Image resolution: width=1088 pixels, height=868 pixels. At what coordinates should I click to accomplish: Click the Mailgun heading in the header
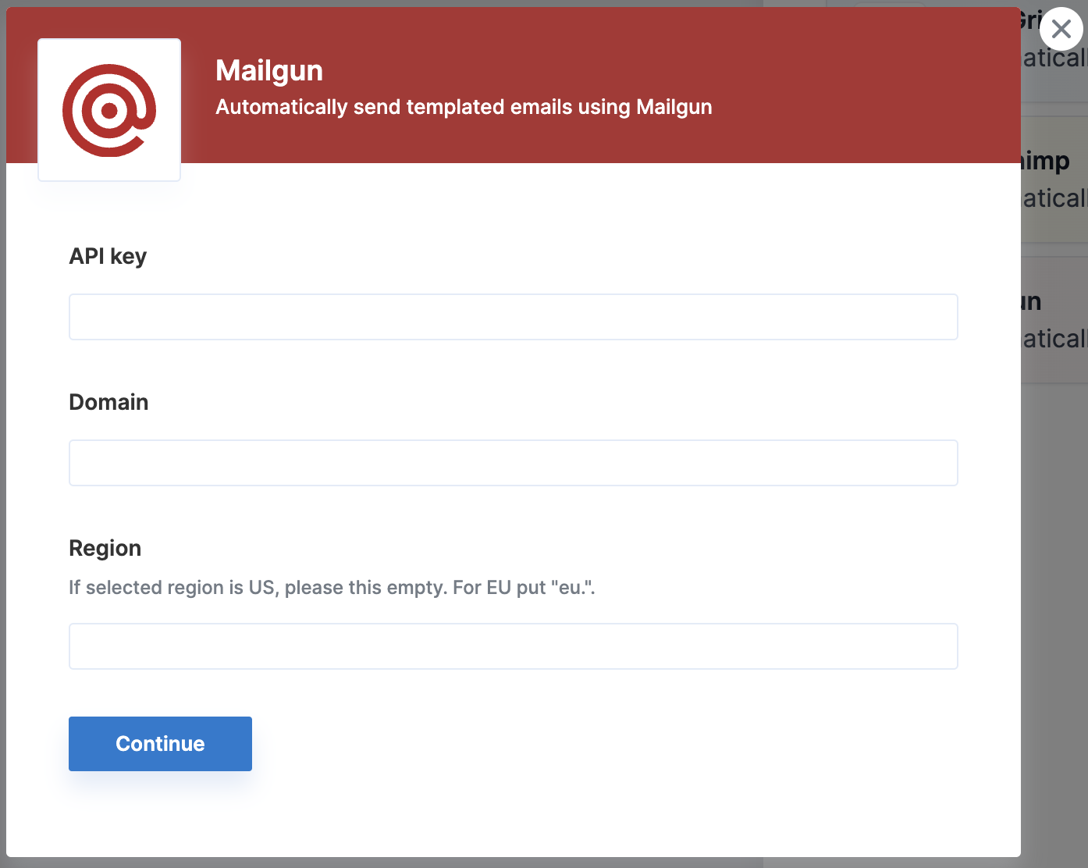269,71
